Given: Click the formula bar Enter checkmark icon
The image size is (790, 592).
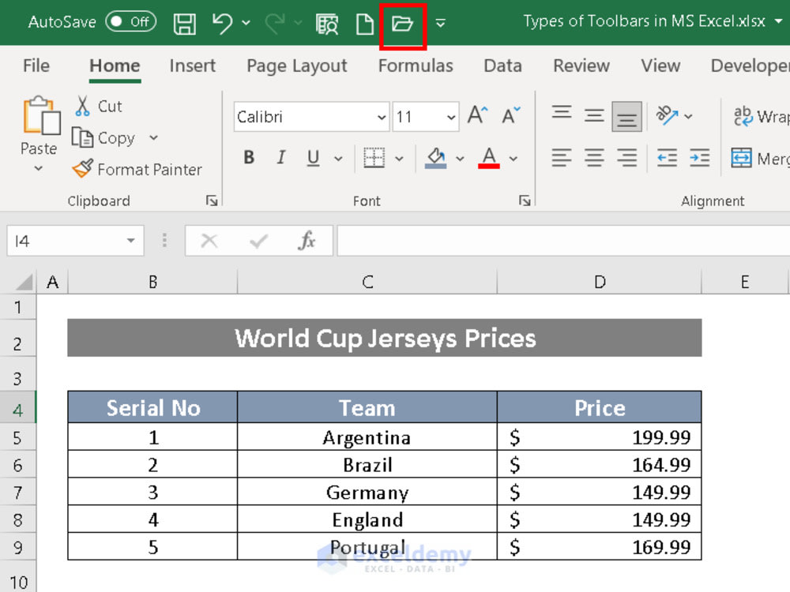Looking at the screenshot, I should point(258,241).
